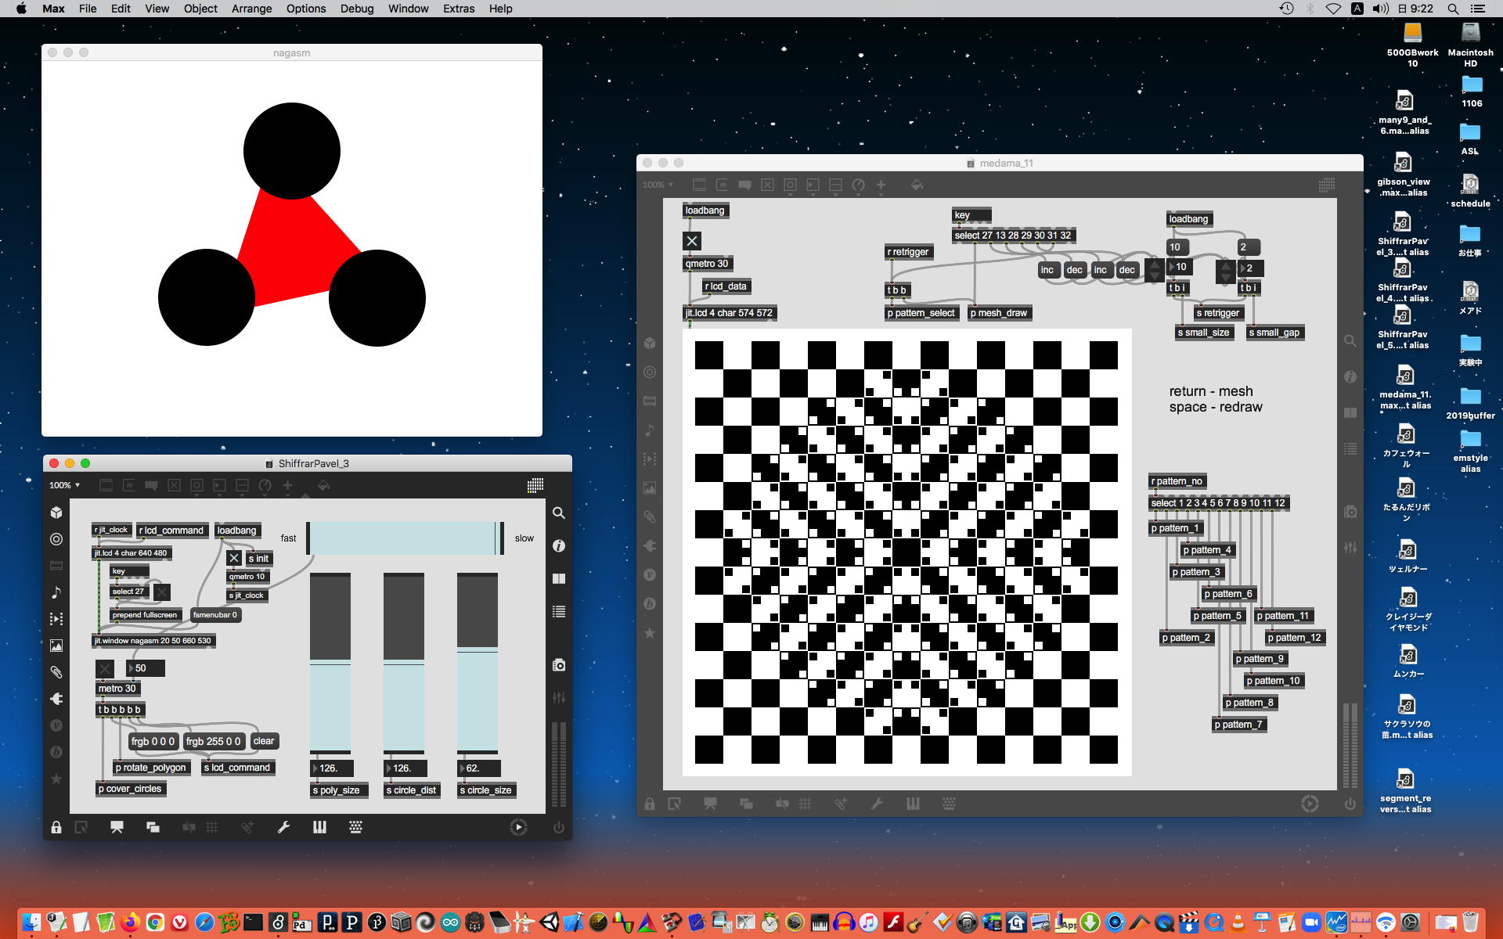Open Images browser icon in left sidebar
This screenshot has width=1503, height=939.
coord(56,646)
